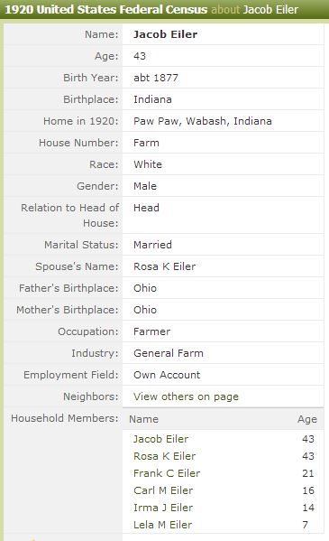Image resolution: width=329 pixels, height=541 pixels.
Task: Click the birth year abt 1877 value
Action: (x=156, y=78)
